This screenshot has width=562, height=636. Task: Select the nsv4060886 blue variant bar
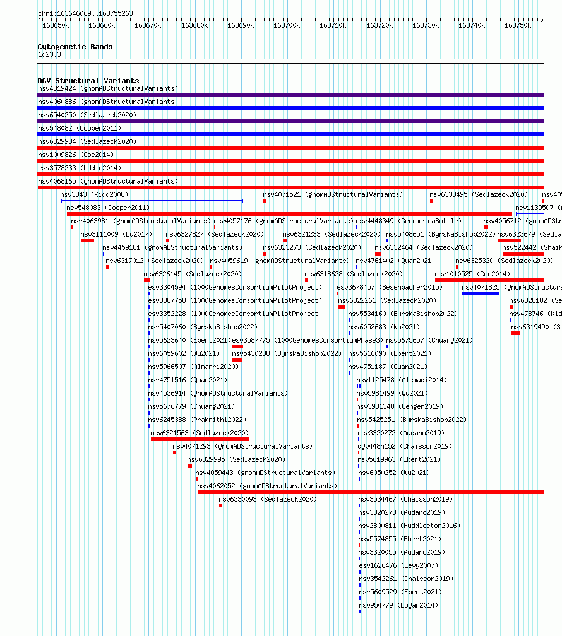(x=290, y=108)
